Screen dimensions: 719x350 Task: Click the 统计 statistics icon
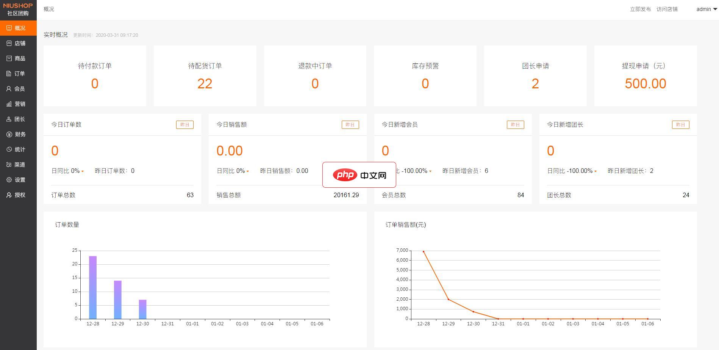click(18, 149)
